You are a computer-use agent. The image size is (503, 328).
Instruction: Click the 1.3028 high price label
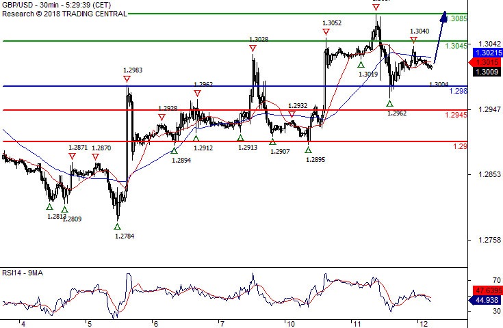[x=259, y=40]
